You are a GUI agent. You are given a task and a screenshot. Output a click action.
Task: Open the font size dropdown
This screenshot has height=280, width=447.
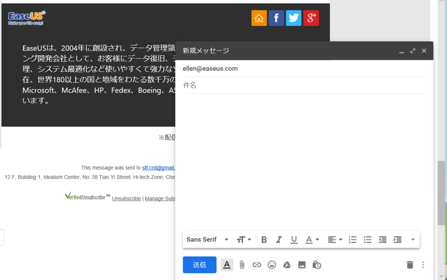coord(244,239)
